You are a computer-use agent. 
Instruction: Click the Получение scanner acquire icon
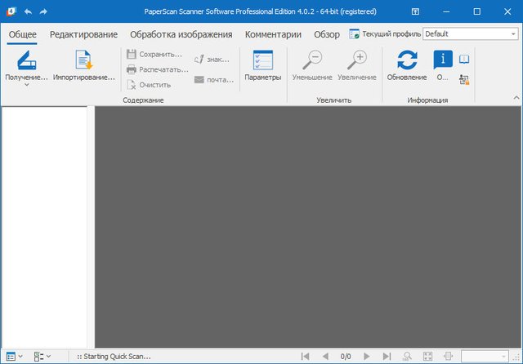[25, 60]
